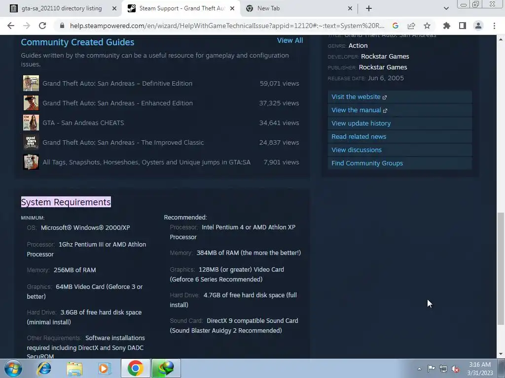Click the Google icon in address bar

(396, 26)
